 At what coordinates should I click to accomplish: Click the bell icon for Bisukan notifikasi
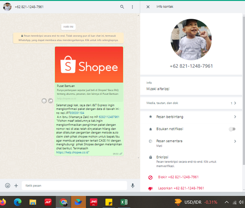(x=150, y=129)
